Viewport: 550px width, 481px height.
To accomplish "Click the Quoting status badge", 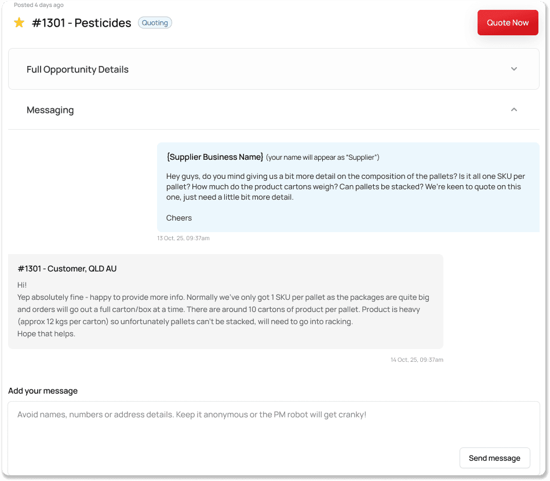I will tap(155, 23).
